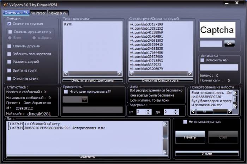Click left arrow in donation box scrollbar
Viewport: 247px width, 164px height.
[193, 111]
